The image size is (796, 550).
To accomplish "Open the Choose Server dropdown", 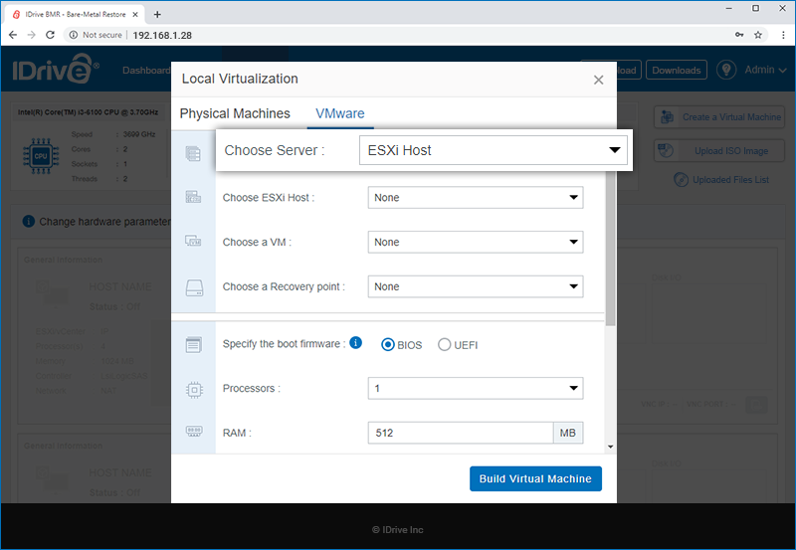I will point(493,150).
